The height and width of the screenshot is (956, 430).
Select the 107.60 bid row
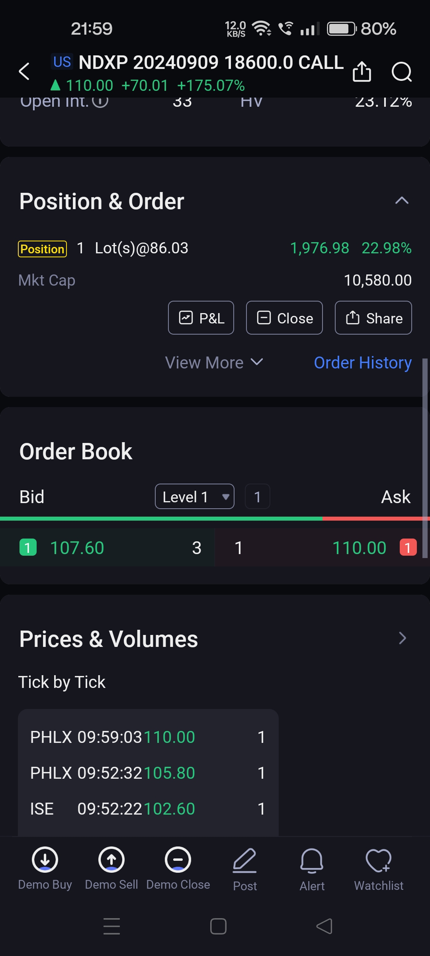point(107,548)
